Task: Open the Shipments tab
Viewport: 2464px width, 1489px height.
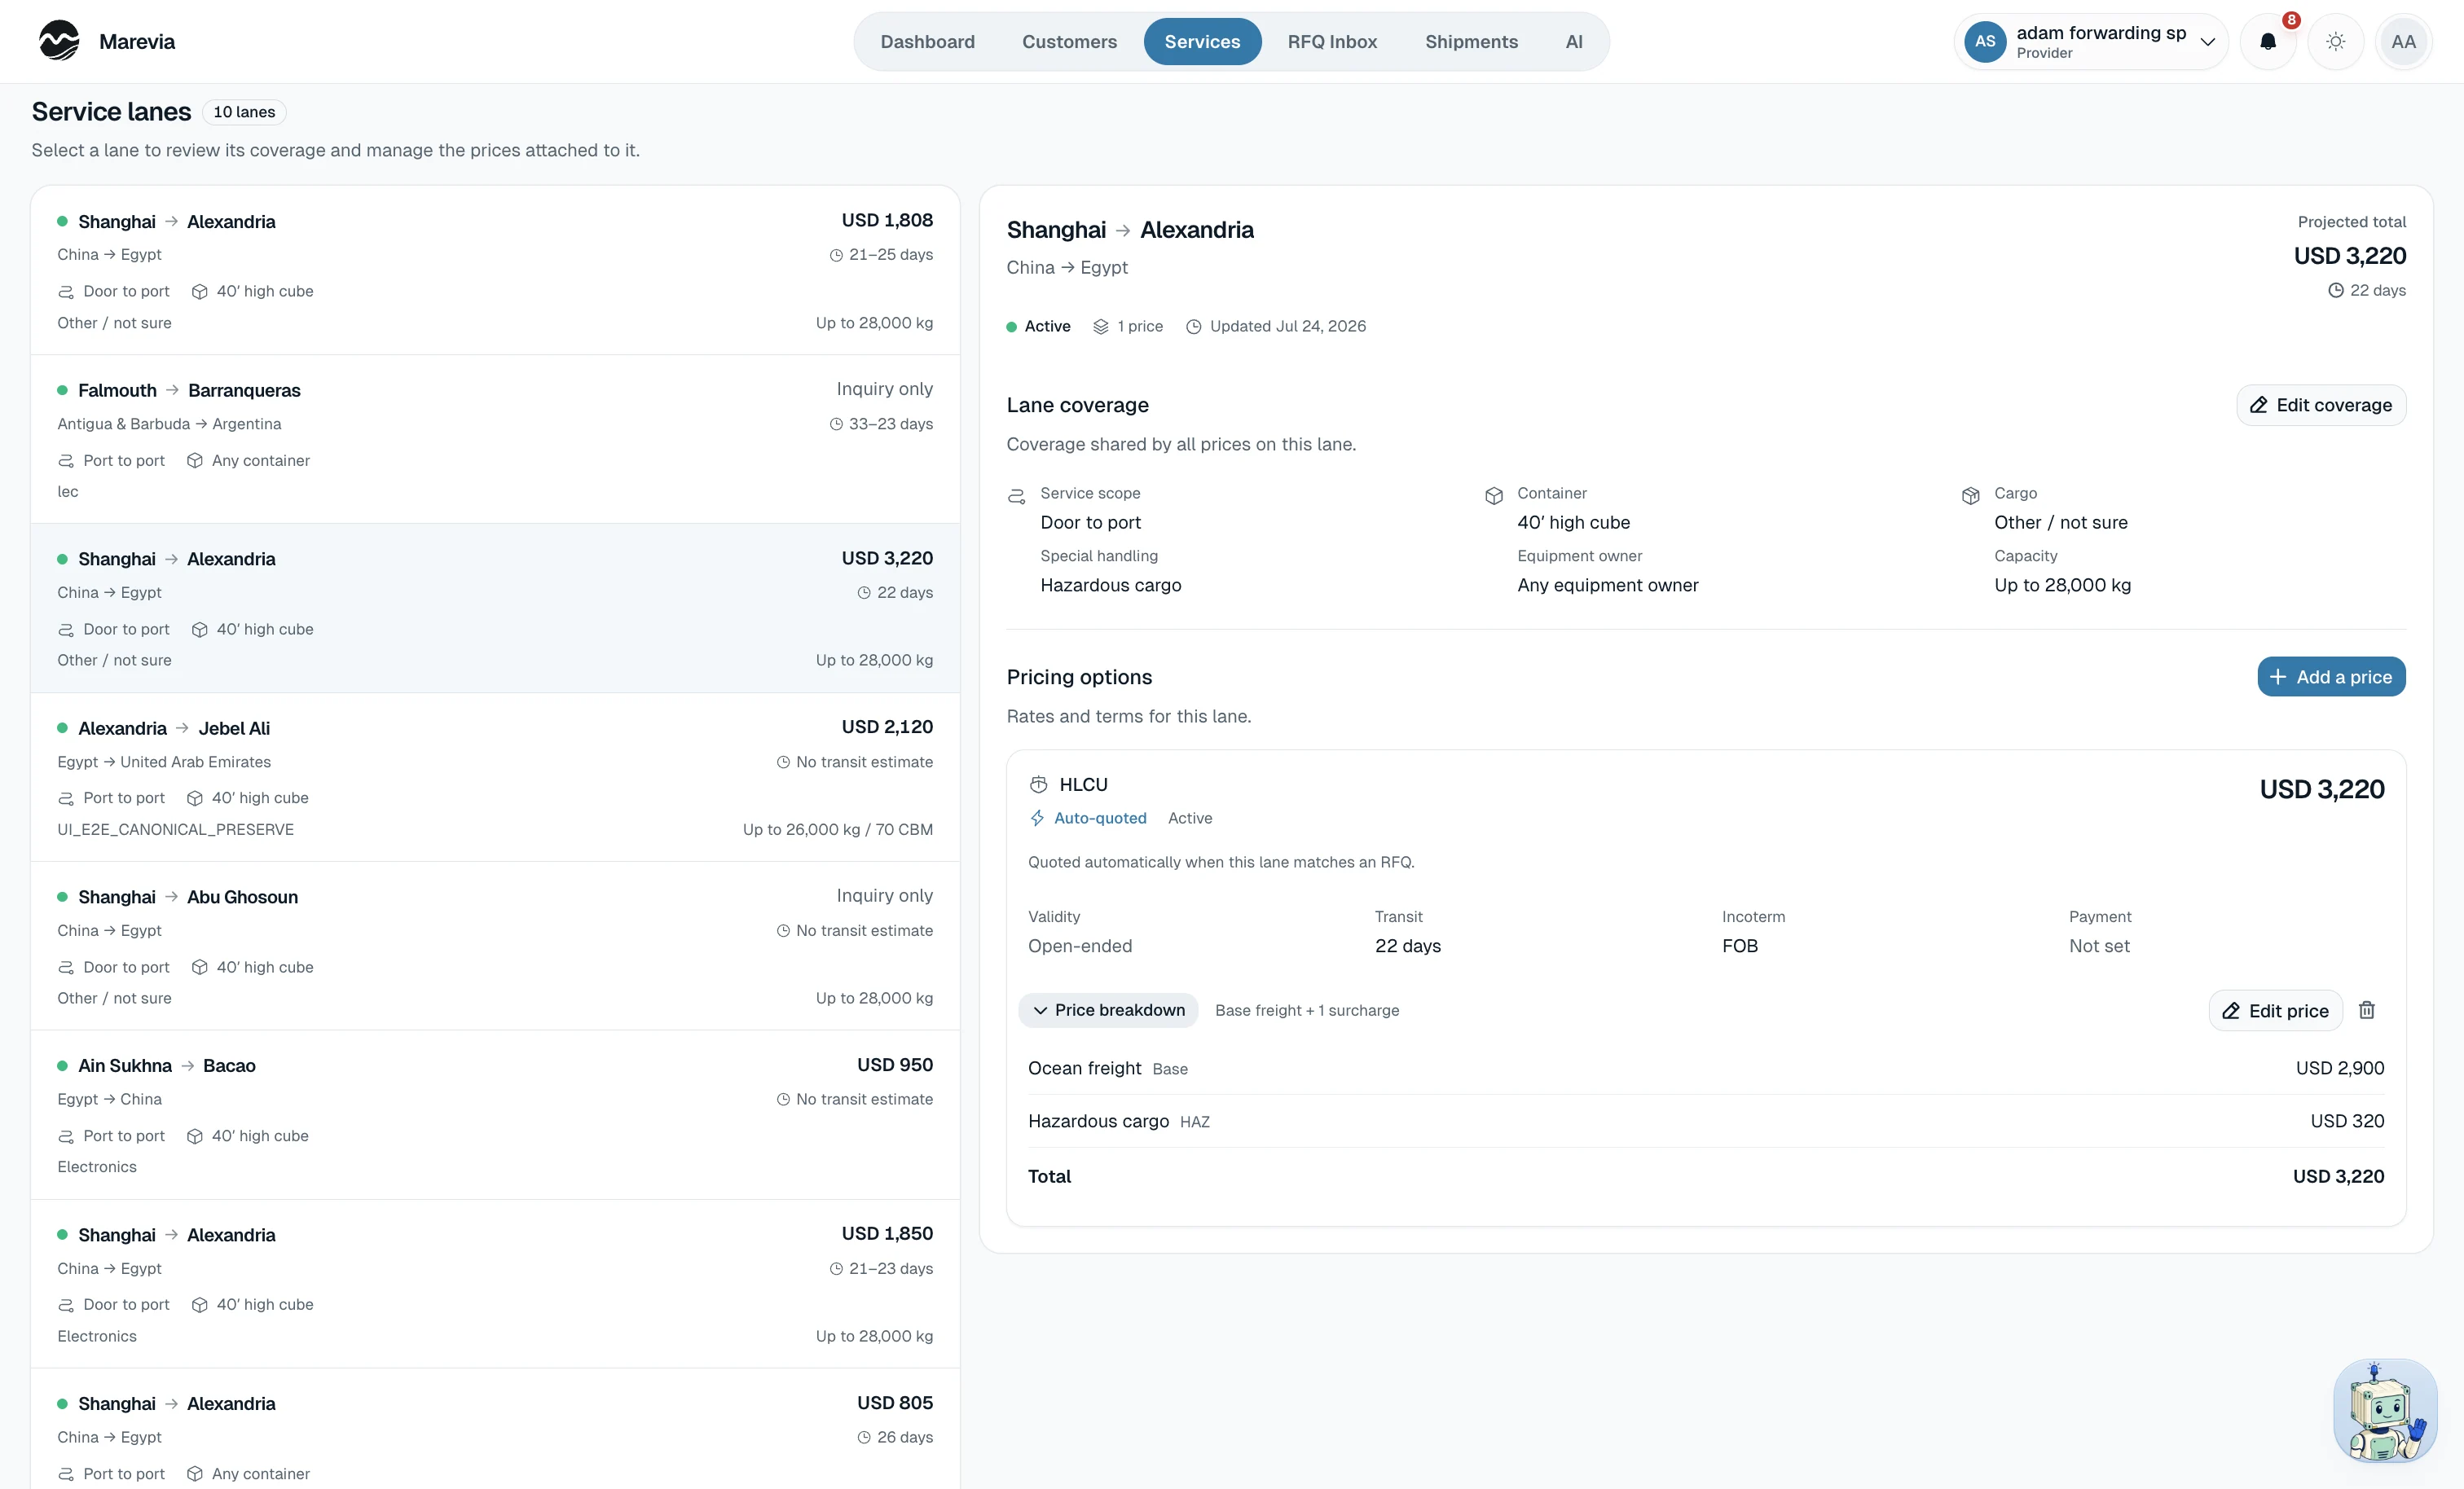Action: click(x=1471, y=42)
